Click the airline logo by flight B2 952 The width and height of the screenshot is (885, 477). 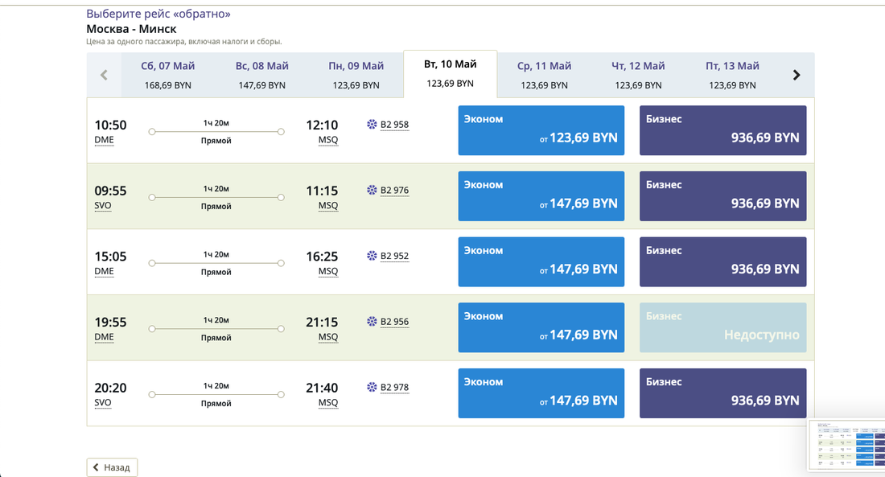[372, 257]
